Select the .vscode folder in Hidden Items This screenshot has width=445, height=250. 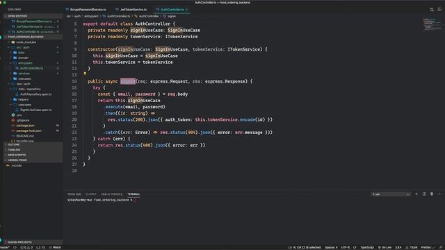17,165
